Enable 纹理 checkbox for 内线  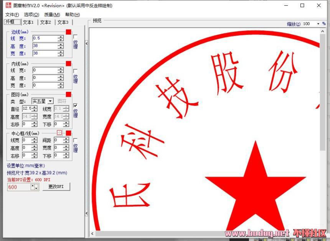pos(75,71)
